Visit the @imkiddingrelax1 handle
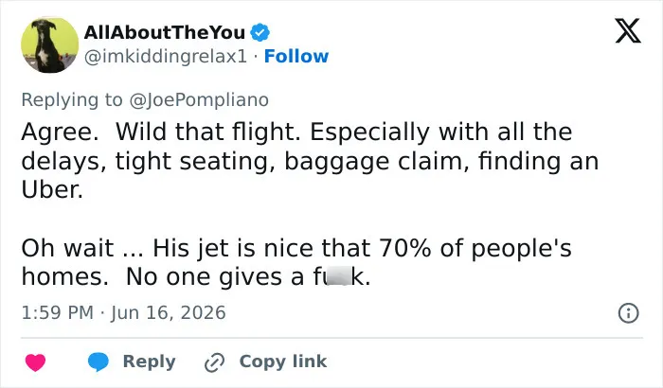Screen dimensions: 663x388 tap(166, 57)
